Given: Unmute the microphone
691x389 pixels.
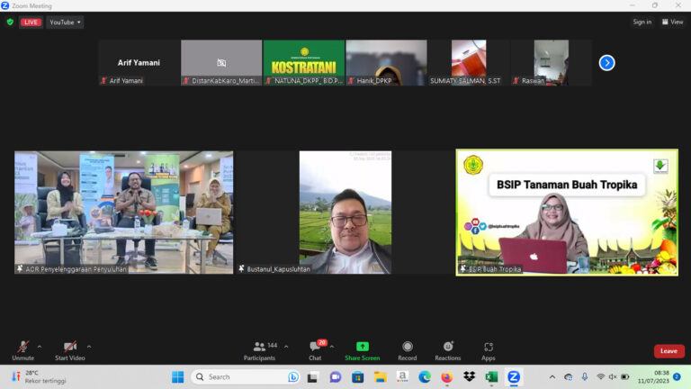Looking at the screenshot, I should coord(22,351).
